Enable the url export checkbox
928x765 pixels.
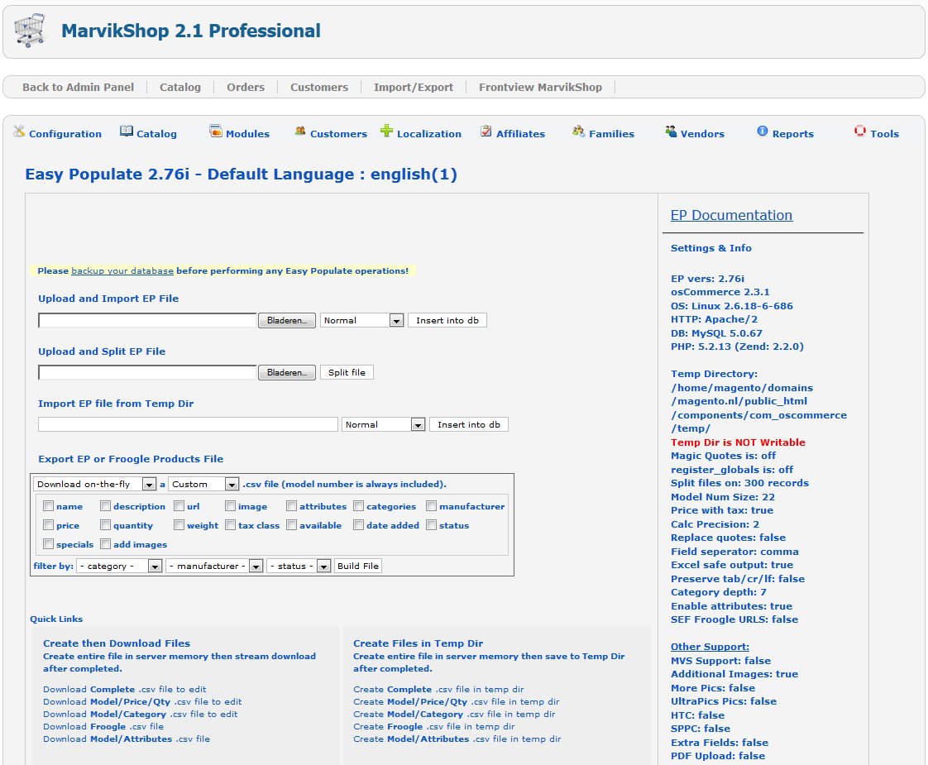(x=179, y=506)
